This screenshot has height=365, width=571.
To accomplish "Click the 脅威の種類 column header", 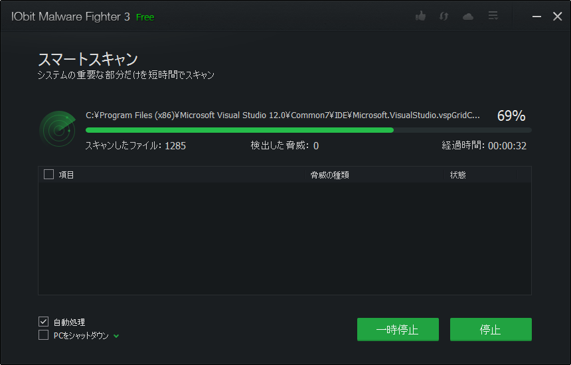I will pyautogui.click(x=329, y=175).
